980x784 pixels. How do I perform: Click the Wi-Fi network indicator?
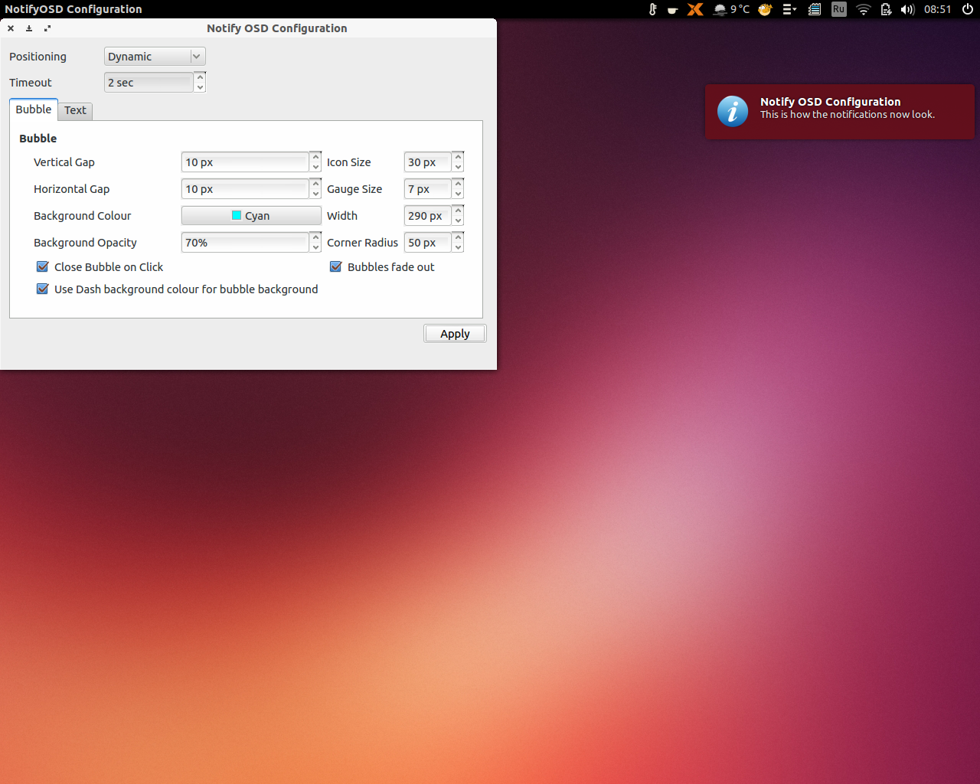click(863, 9)
